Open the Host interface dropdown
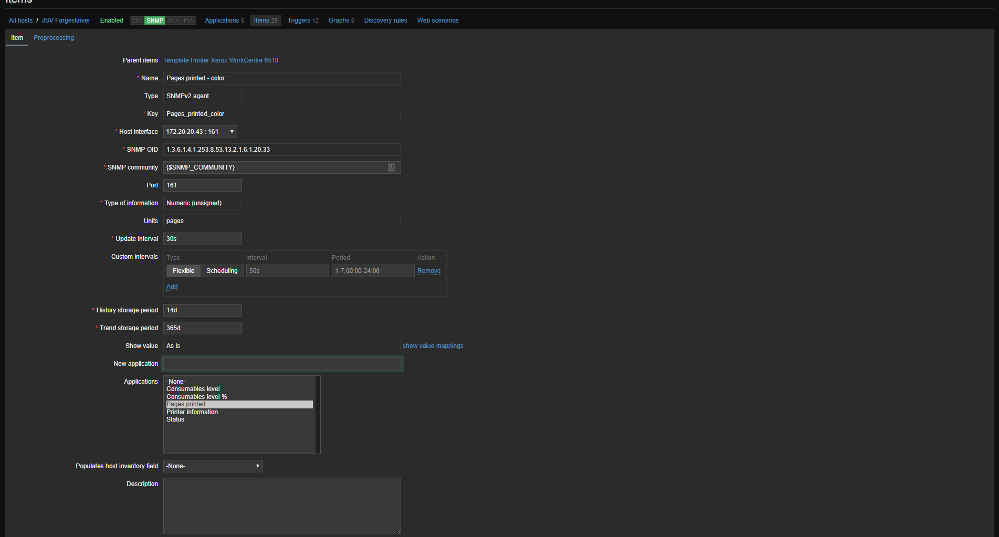 (x=199, y=132)
